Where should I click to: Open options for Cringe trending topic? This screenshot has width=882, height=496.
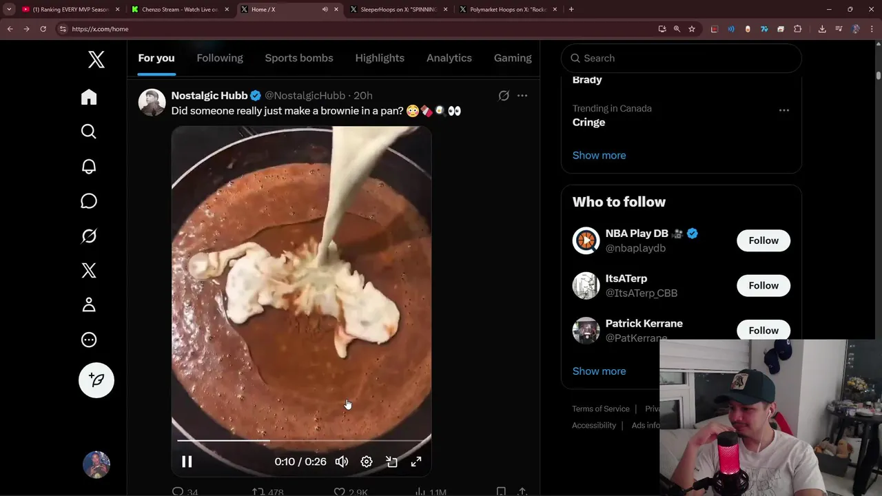click(783, 110)
